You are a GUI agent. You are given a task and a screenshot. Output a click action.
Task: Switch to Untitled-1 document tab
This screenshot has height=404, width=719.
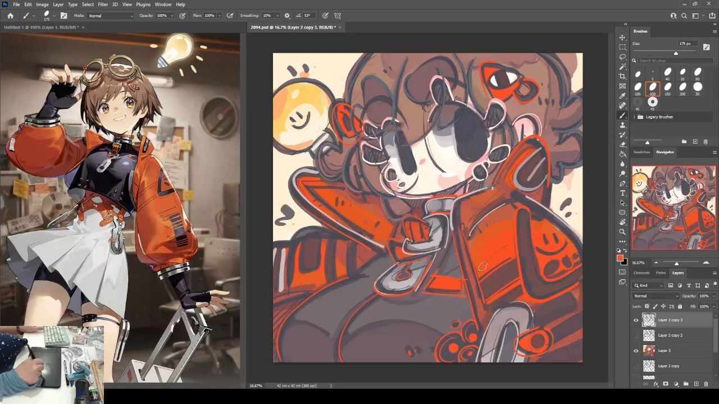[x=40, y=27]
